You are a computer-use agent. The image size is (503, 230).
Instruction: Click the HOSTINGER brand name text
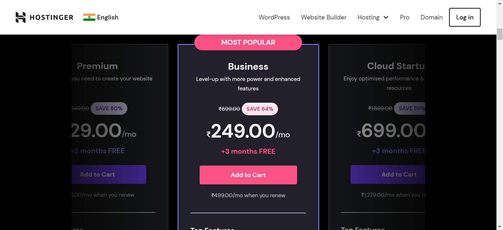click(52, 18)
